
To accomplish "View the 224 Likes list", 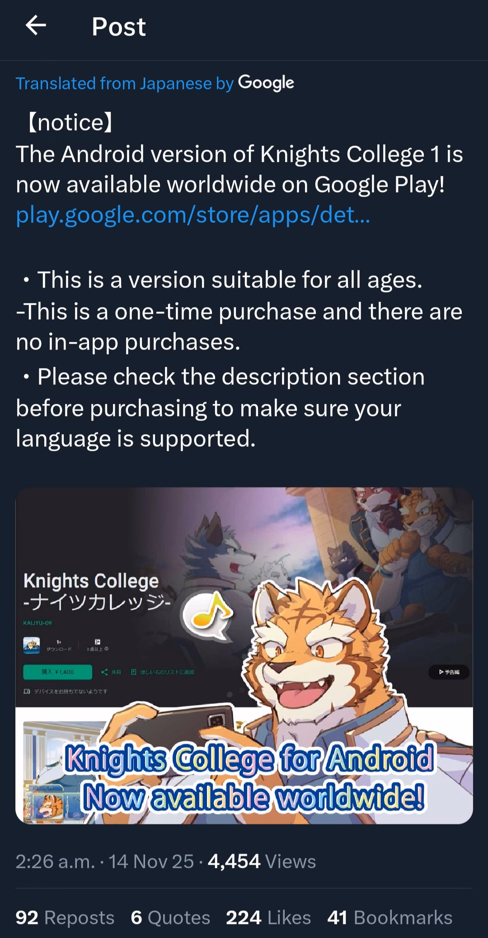I will coord(268,918).
